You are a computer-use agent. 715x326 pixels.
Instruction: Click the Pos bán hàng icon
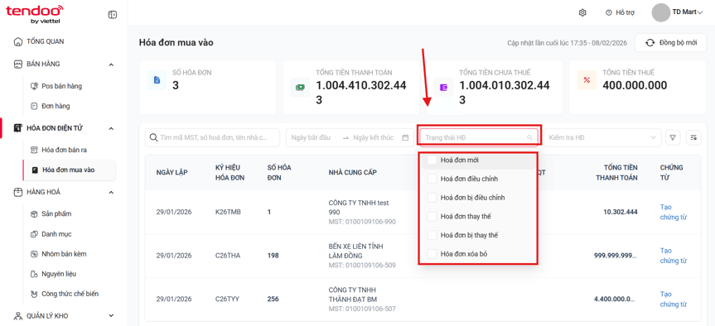(33, 86)
